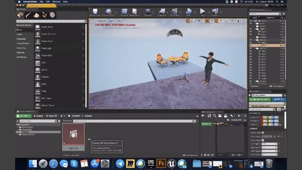Click the green Add Component button

pyautogui.click(x=260, y=99)
